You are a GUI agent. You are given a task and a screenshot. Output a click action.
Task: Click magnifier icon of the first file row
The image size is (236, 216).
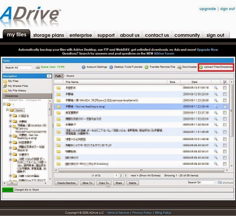point(216,88)
